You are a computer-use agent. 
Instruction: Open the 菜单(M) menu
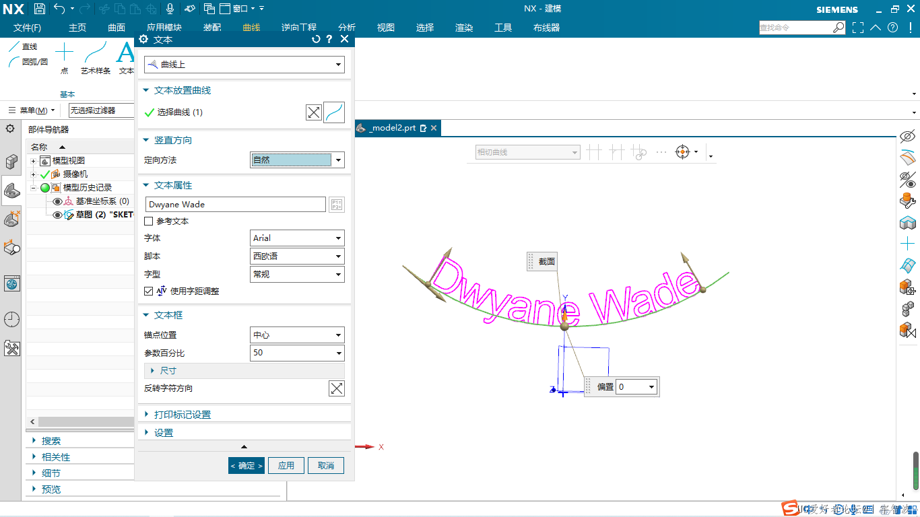[32, 110]
